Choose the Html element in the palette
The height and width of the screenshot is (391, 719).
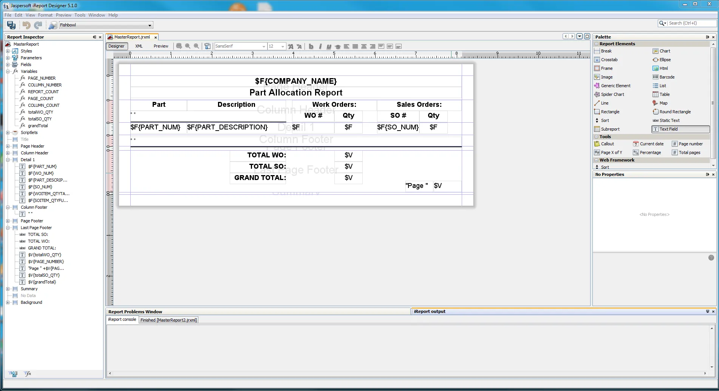(x=660, y=68)
